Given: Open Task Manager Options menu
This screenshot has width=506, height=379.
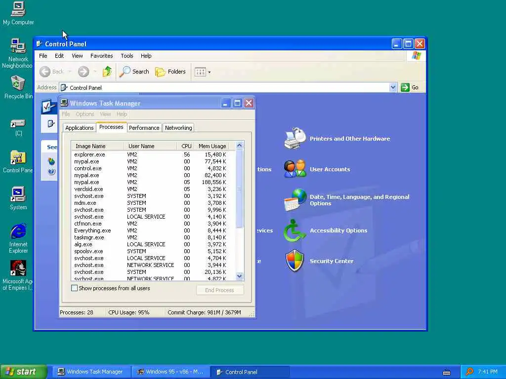Looking at the screenshot, I should 84,114.
